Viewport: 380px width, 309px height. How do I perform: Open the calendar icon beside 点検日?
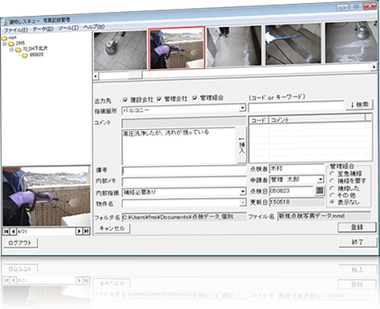click(x=320, y=190)
